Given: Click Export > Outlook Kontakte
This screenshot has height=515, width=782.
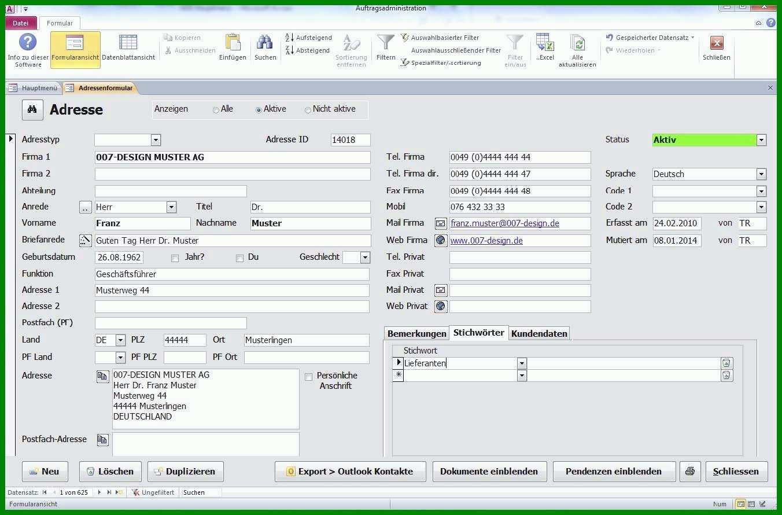Looking at the screenshot, I should tap(350, 472).
